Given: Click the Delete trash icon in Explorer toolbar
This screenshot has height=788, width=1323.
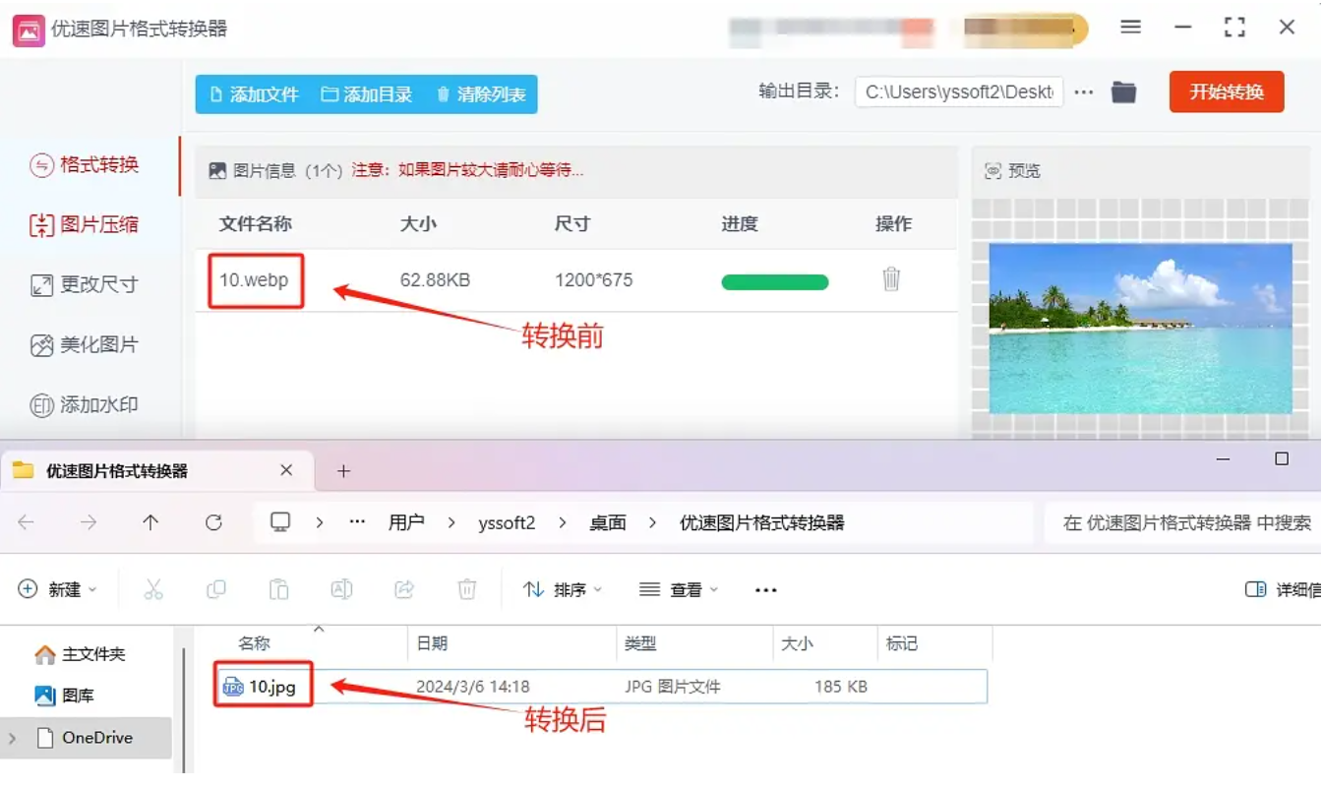Looking at the screenshot, I should [x=467, y=589].
